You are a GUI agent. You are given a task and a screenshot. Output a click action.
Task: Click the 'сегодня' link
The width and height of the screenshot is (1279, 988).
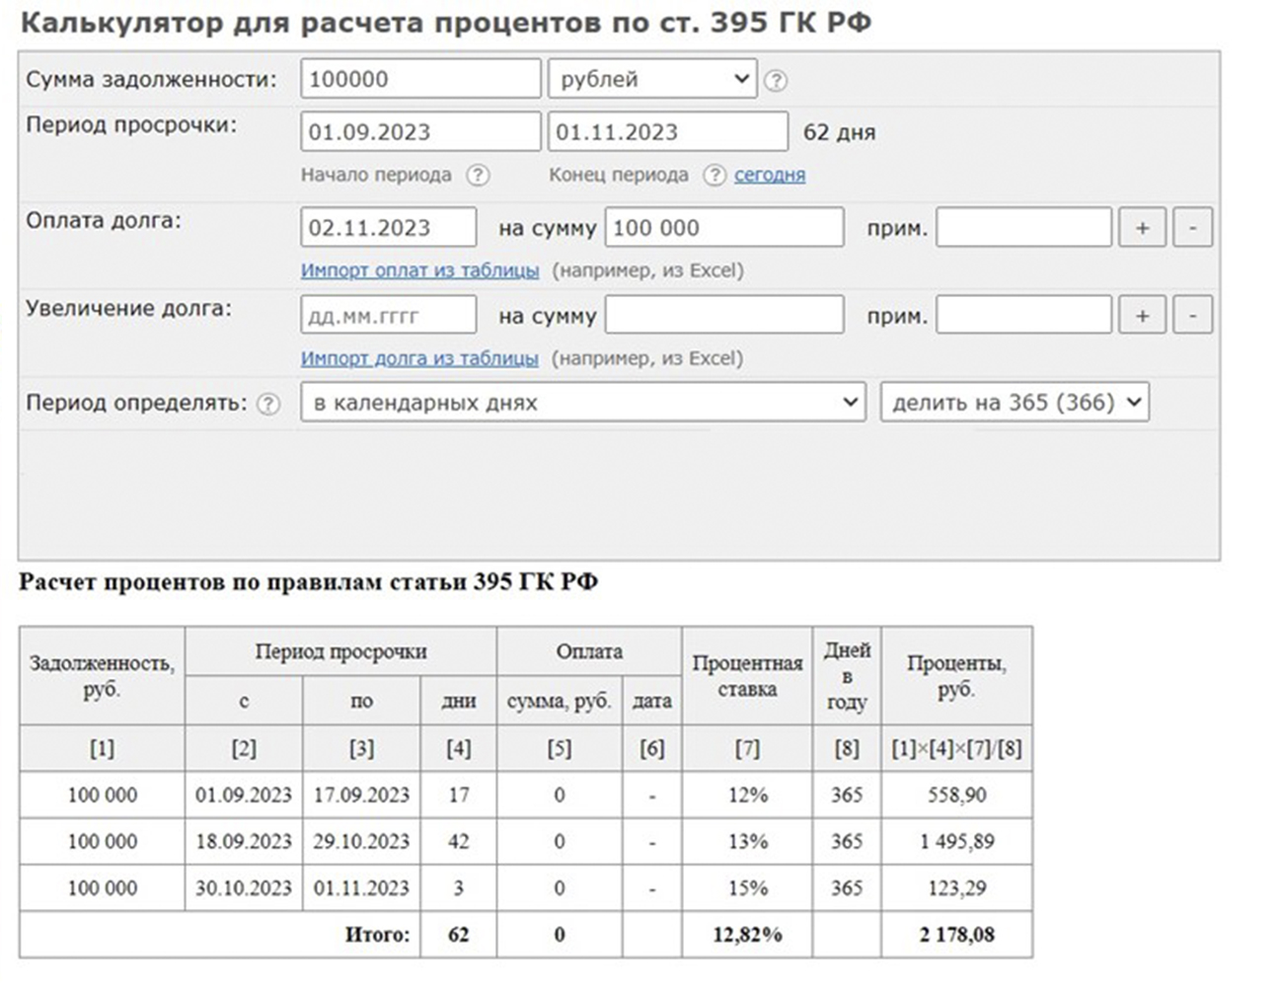pos(770,175)
